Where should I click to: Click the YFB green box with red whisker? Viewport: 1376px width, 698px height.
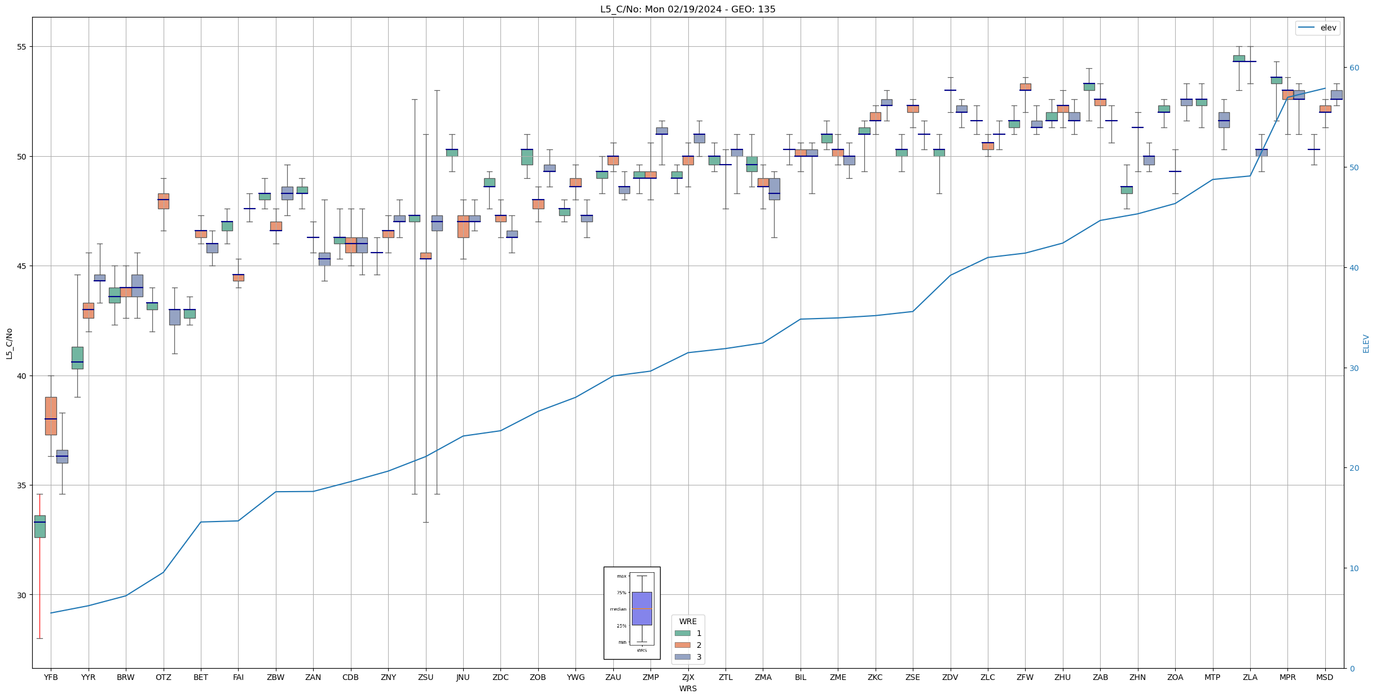39,526
